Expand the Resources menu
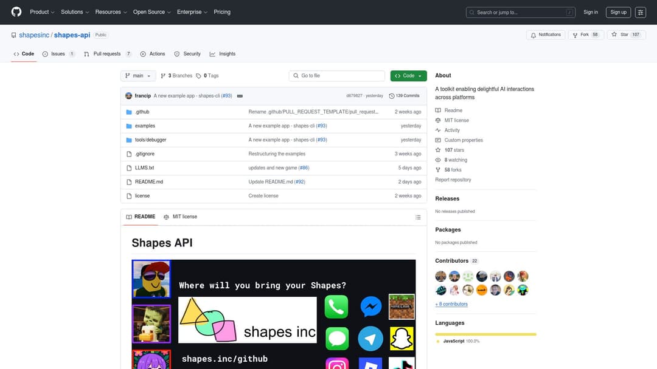This screenshot has height=369, width=657. click(111, 12)
